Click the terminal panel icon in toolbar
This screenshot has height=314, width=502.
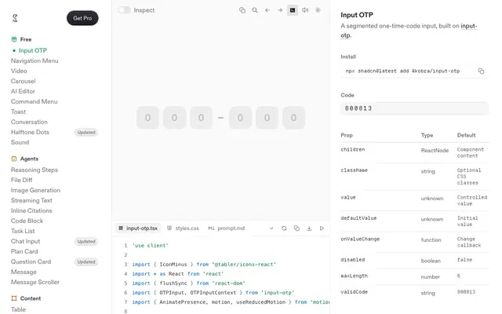[x=293, y=10]
